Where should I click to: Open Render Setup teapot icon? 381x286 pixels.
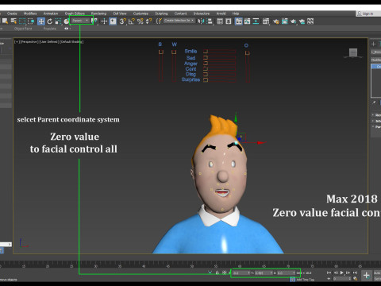(276, 21)
